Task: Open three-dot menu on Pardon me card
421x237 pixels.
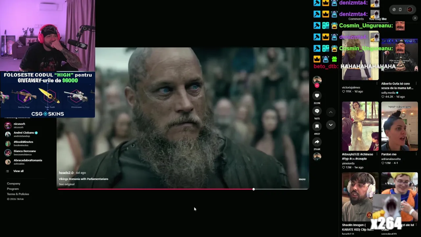Action: (416, 154)
